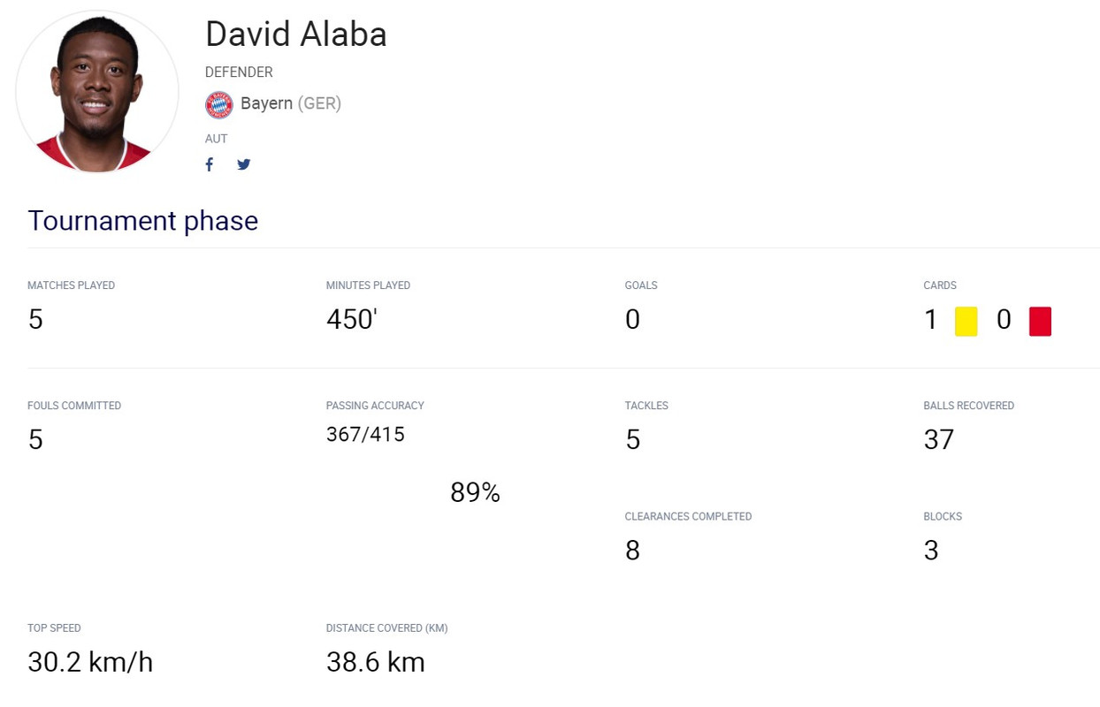Click the 367/415 passing figure

(365, 434)
